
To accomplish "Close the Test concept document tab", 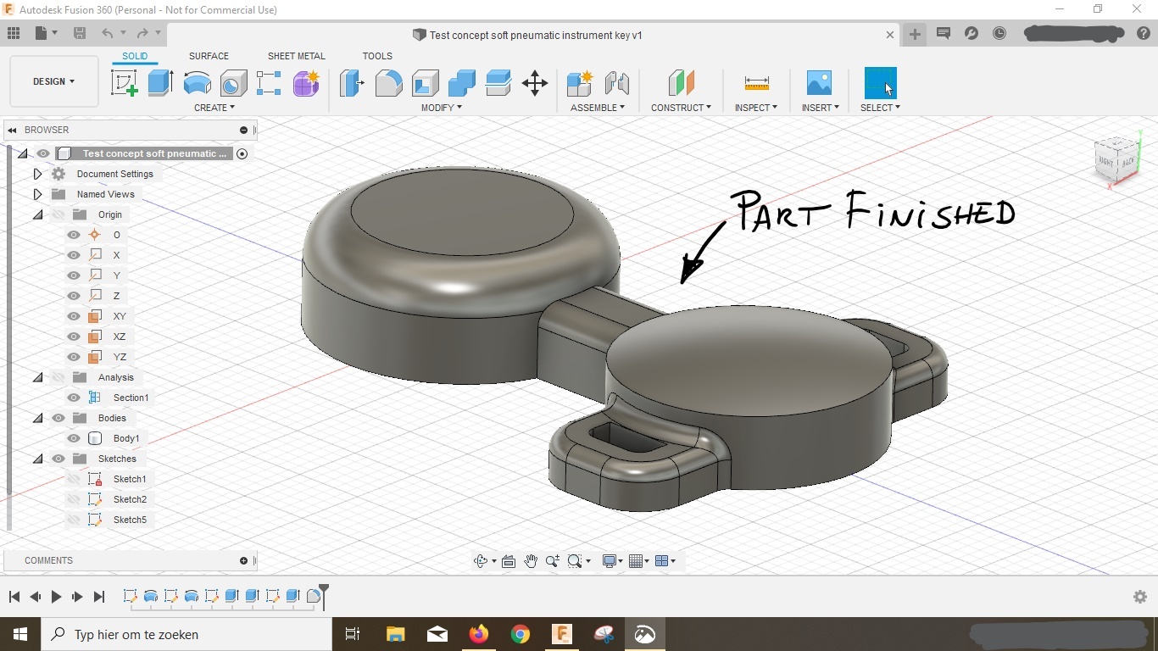I will 890,35.
